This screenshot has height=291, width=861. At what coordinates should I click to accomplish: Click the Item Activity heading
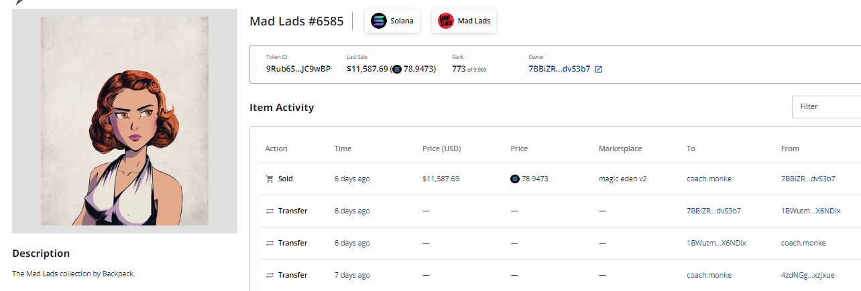tap(282, 107)
